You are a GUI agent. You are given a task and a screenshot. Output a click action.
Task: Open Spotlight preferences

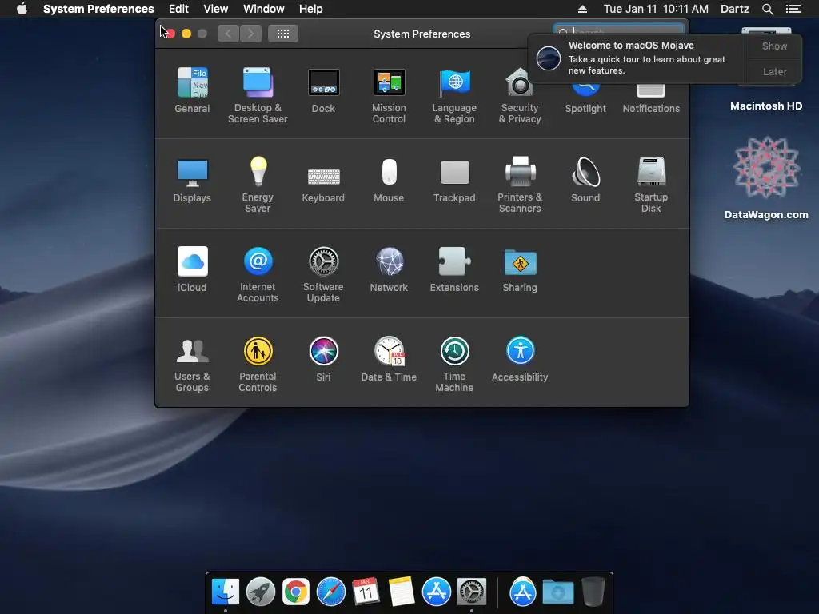pyautogui.click(x=585, y=99)
